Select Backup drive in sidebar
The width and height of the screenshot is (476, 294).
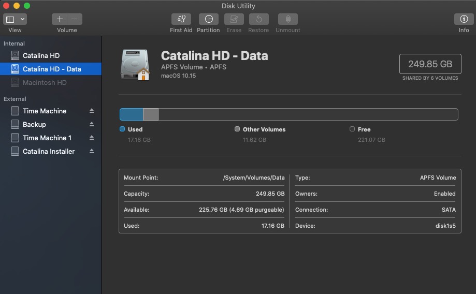point(34,124)
